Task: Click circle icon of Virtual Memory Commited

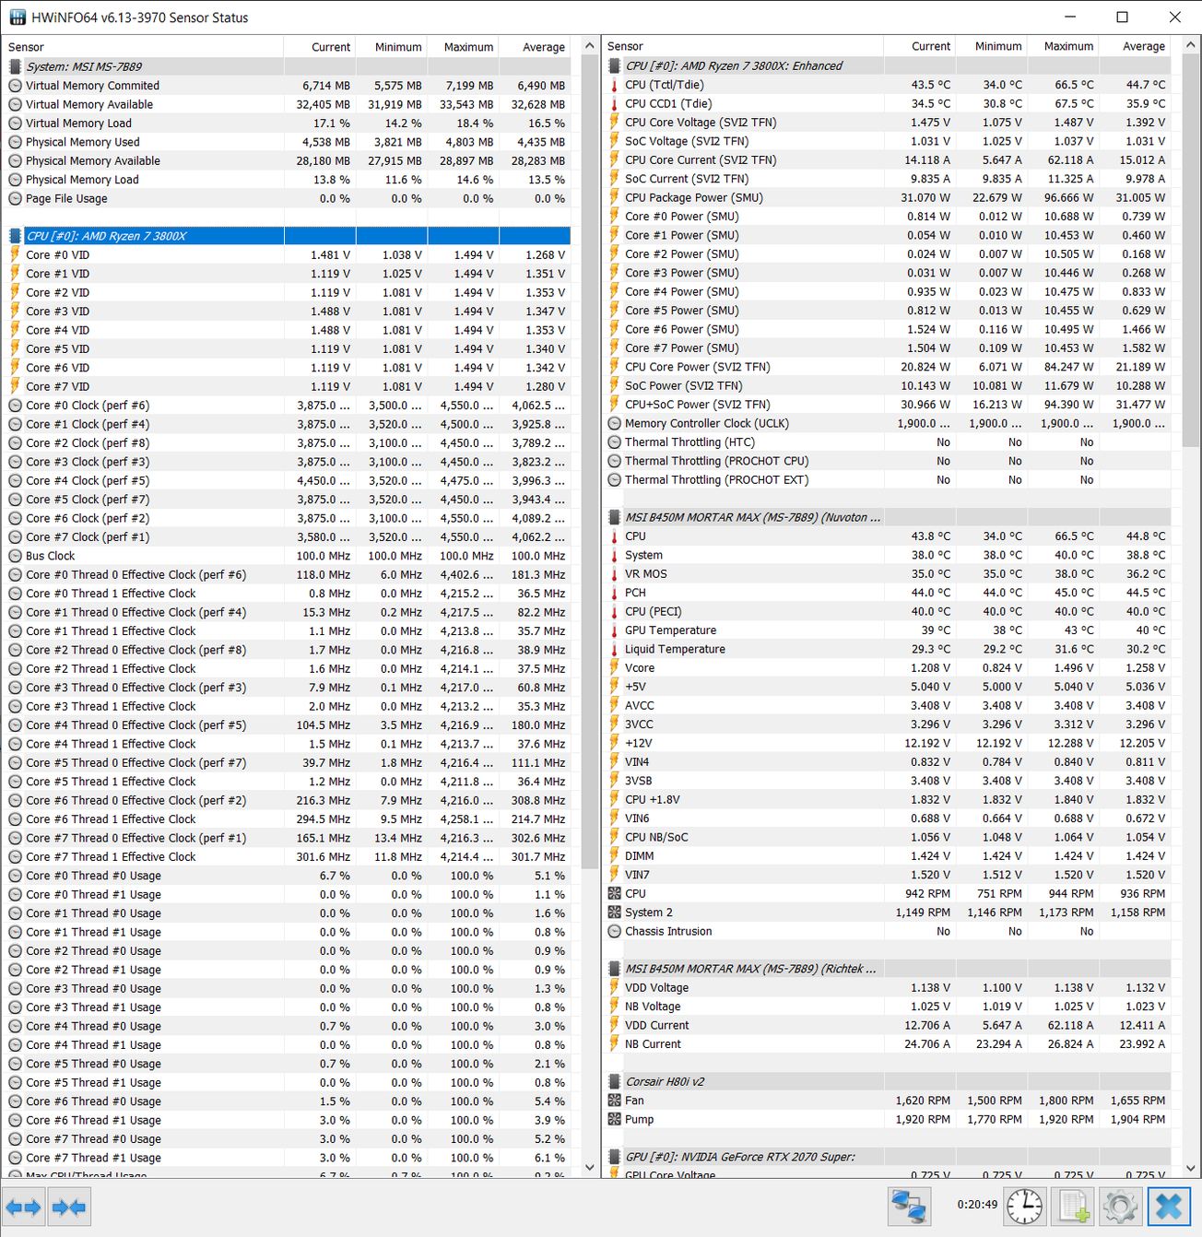Action: (x=15, y=86)
